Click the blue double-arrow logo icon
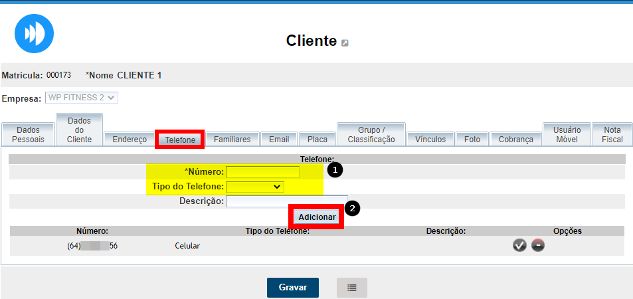The width and height of the screenshot is (633, 299). 34,33
